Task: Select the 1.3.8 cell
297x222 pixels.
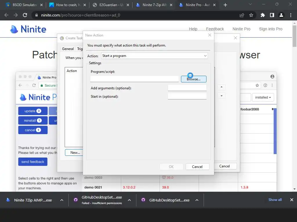Action: coord(244,187)
